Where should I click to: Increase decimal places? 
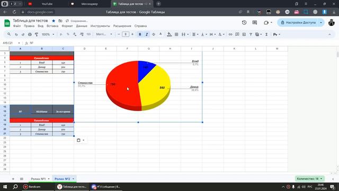[82, 34]
